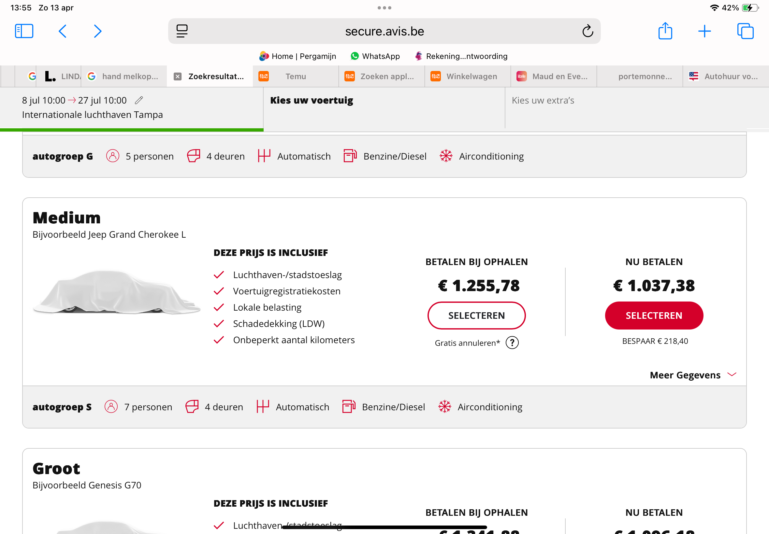
Task: Select pay-at-pickup for Medium car
Action: 476,315
